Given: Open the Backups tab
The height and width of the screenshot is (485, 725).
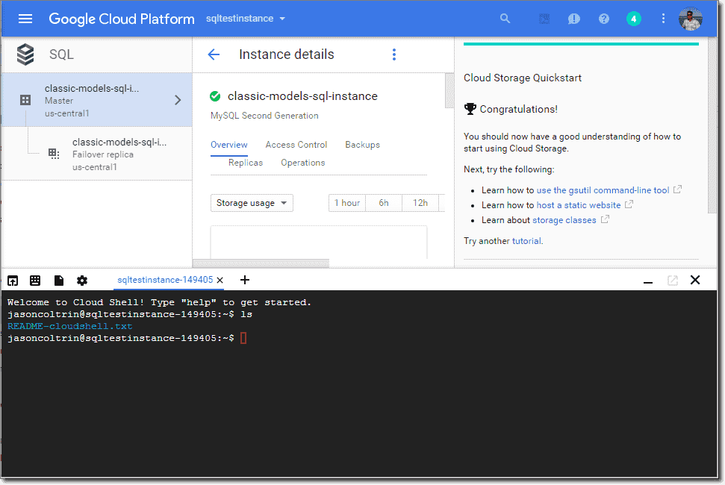Looking at the screenshot, I should (362, 144).
